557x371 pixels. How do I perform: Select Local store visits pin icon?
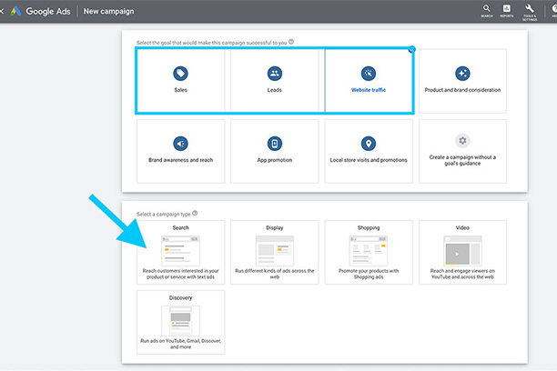point(369,144)
